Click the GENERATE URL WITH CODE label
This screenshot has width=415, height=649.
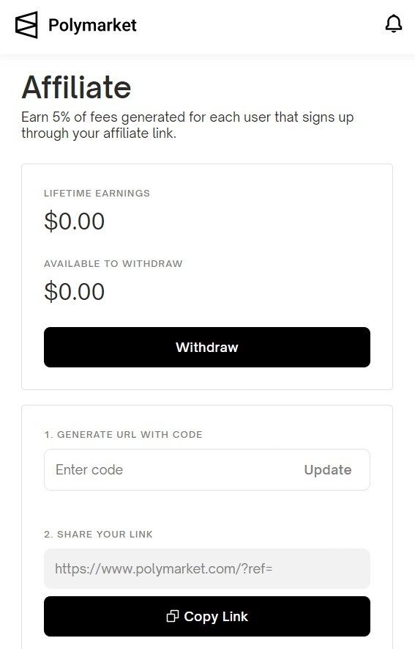[x=123, y=435]
